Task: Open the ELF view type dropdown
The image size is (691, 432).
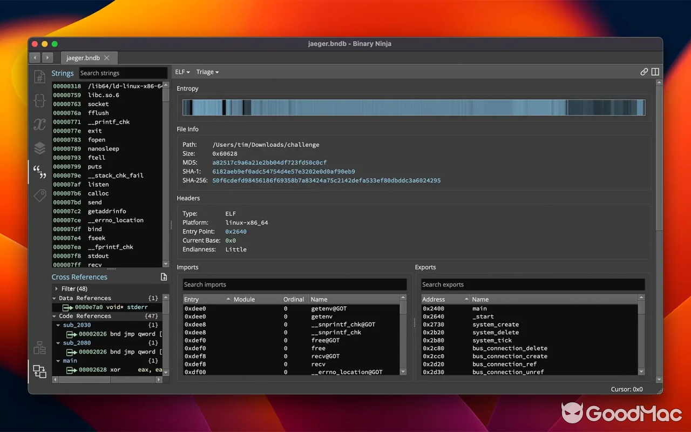Action: click(182, 71)
